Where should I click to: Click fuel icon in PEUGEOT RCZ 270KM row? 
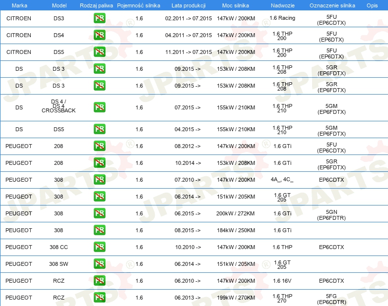[x=99, y=298]
